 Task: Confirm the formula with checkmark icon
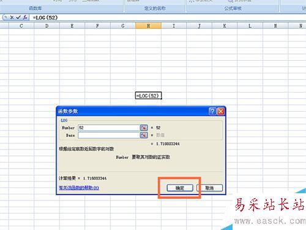18,18
